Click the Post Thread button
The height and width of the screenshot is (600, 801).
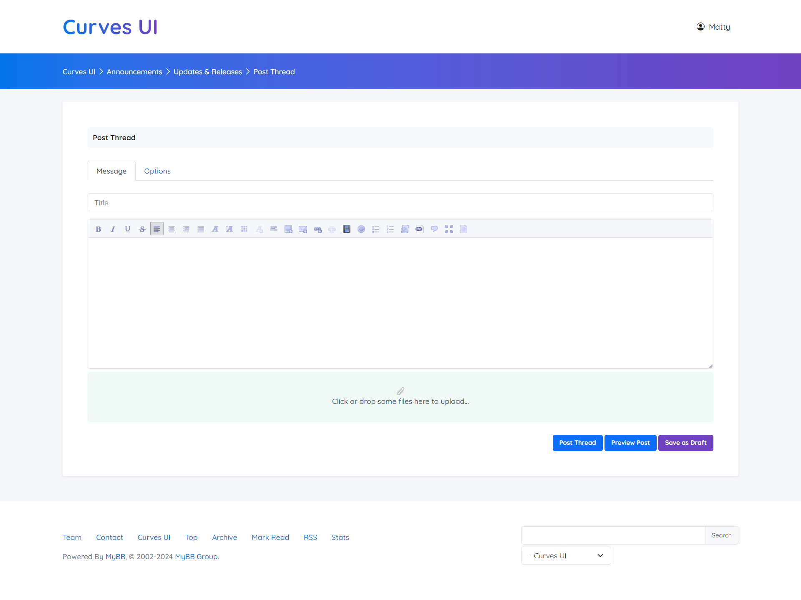[x=577, y=443]
